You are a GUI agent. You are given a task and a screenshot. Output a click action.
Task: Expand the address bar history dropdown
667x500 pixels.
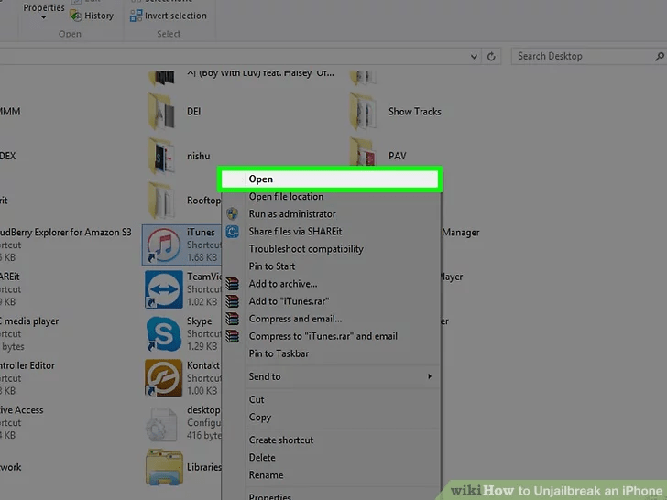[474, 56]
